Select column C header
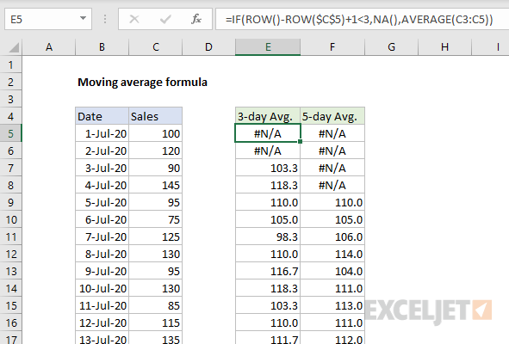Image resolution: width=509 pixels, height=344 pixels. click(x=156, y=47)
